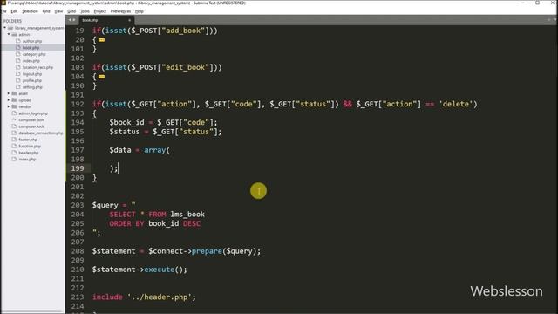Click the file icon next to author.php

(18, 41)
